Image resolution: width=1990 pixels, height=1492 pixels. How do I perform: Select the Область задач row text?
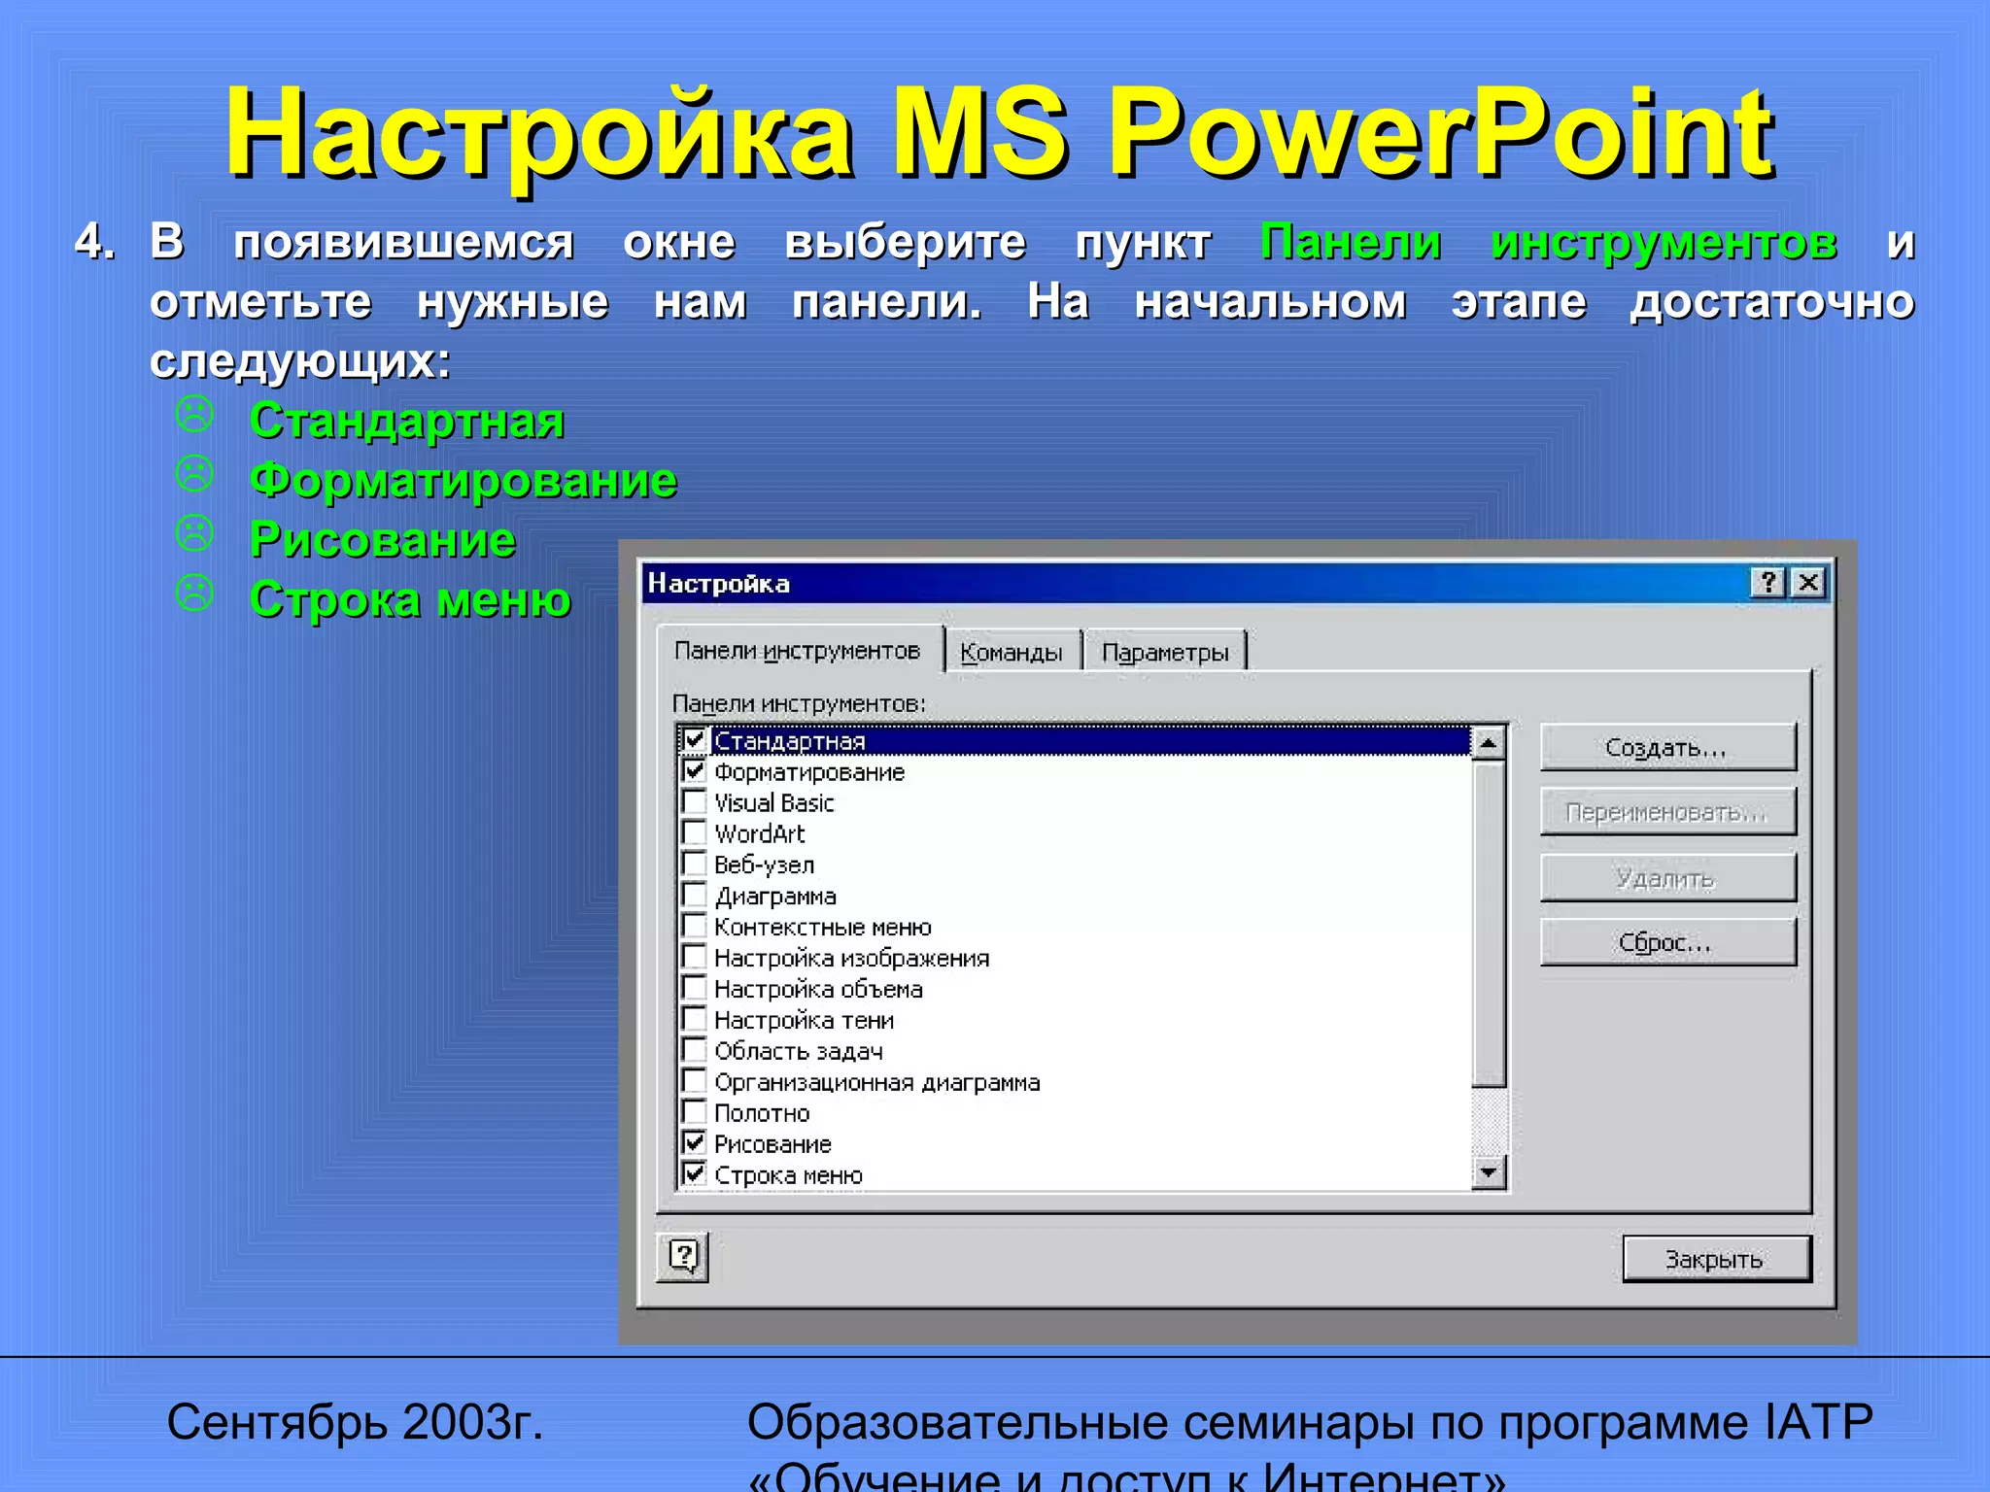[799, 1051]
